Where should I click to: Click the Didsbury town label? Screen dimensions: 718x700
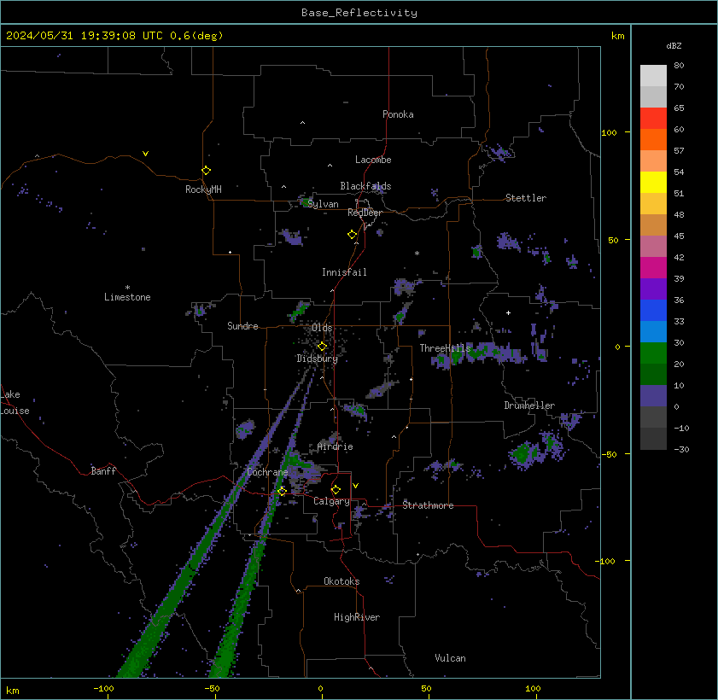coord(317,359)
